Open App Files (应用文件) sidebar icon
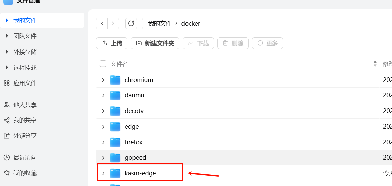The image size is (392, 186). tap(6, 83)
